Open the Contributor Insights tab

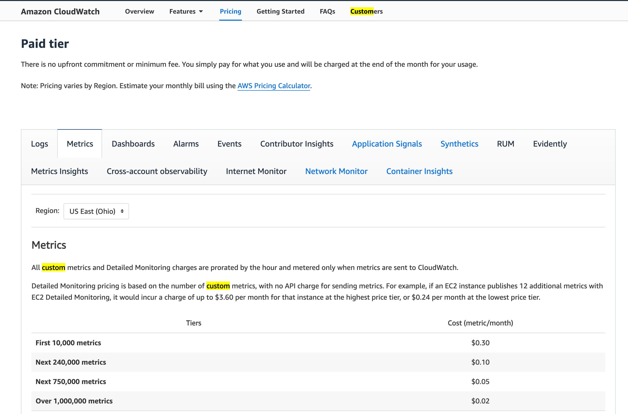click(x=297, y=144)
